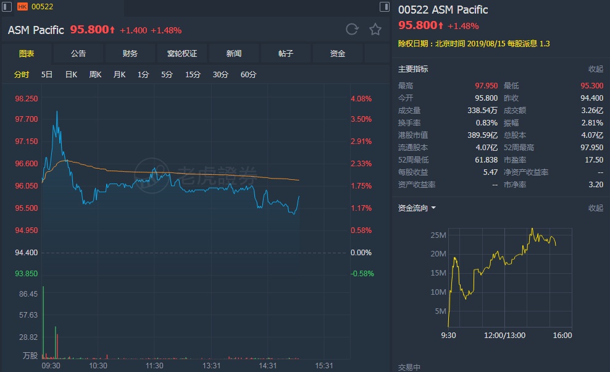Switch to 周K weekly candlestick
This screenshot has height=372, width=610.
click(95, 74)
